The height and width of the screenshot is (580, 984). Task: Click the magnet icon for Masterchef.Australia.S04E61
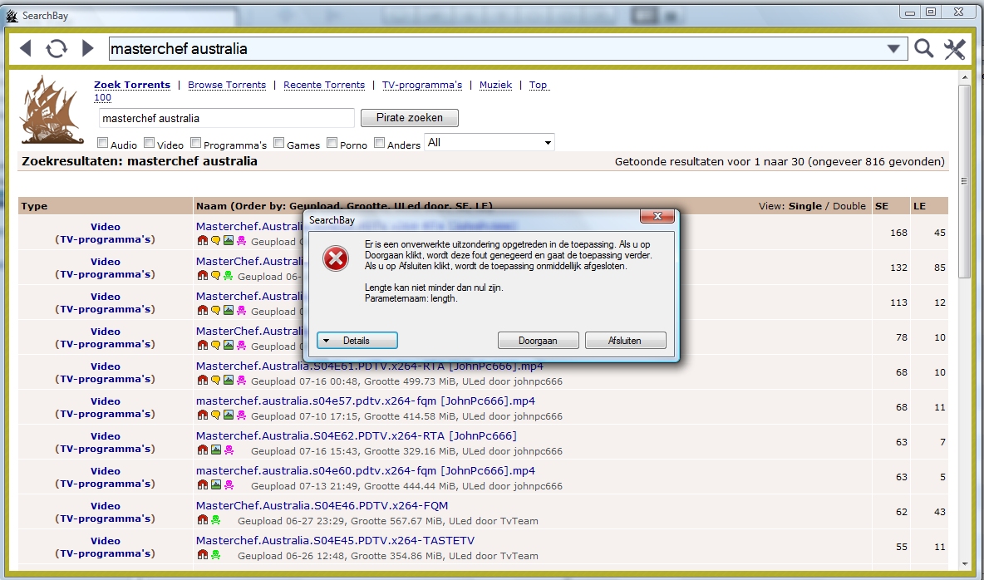202,381
